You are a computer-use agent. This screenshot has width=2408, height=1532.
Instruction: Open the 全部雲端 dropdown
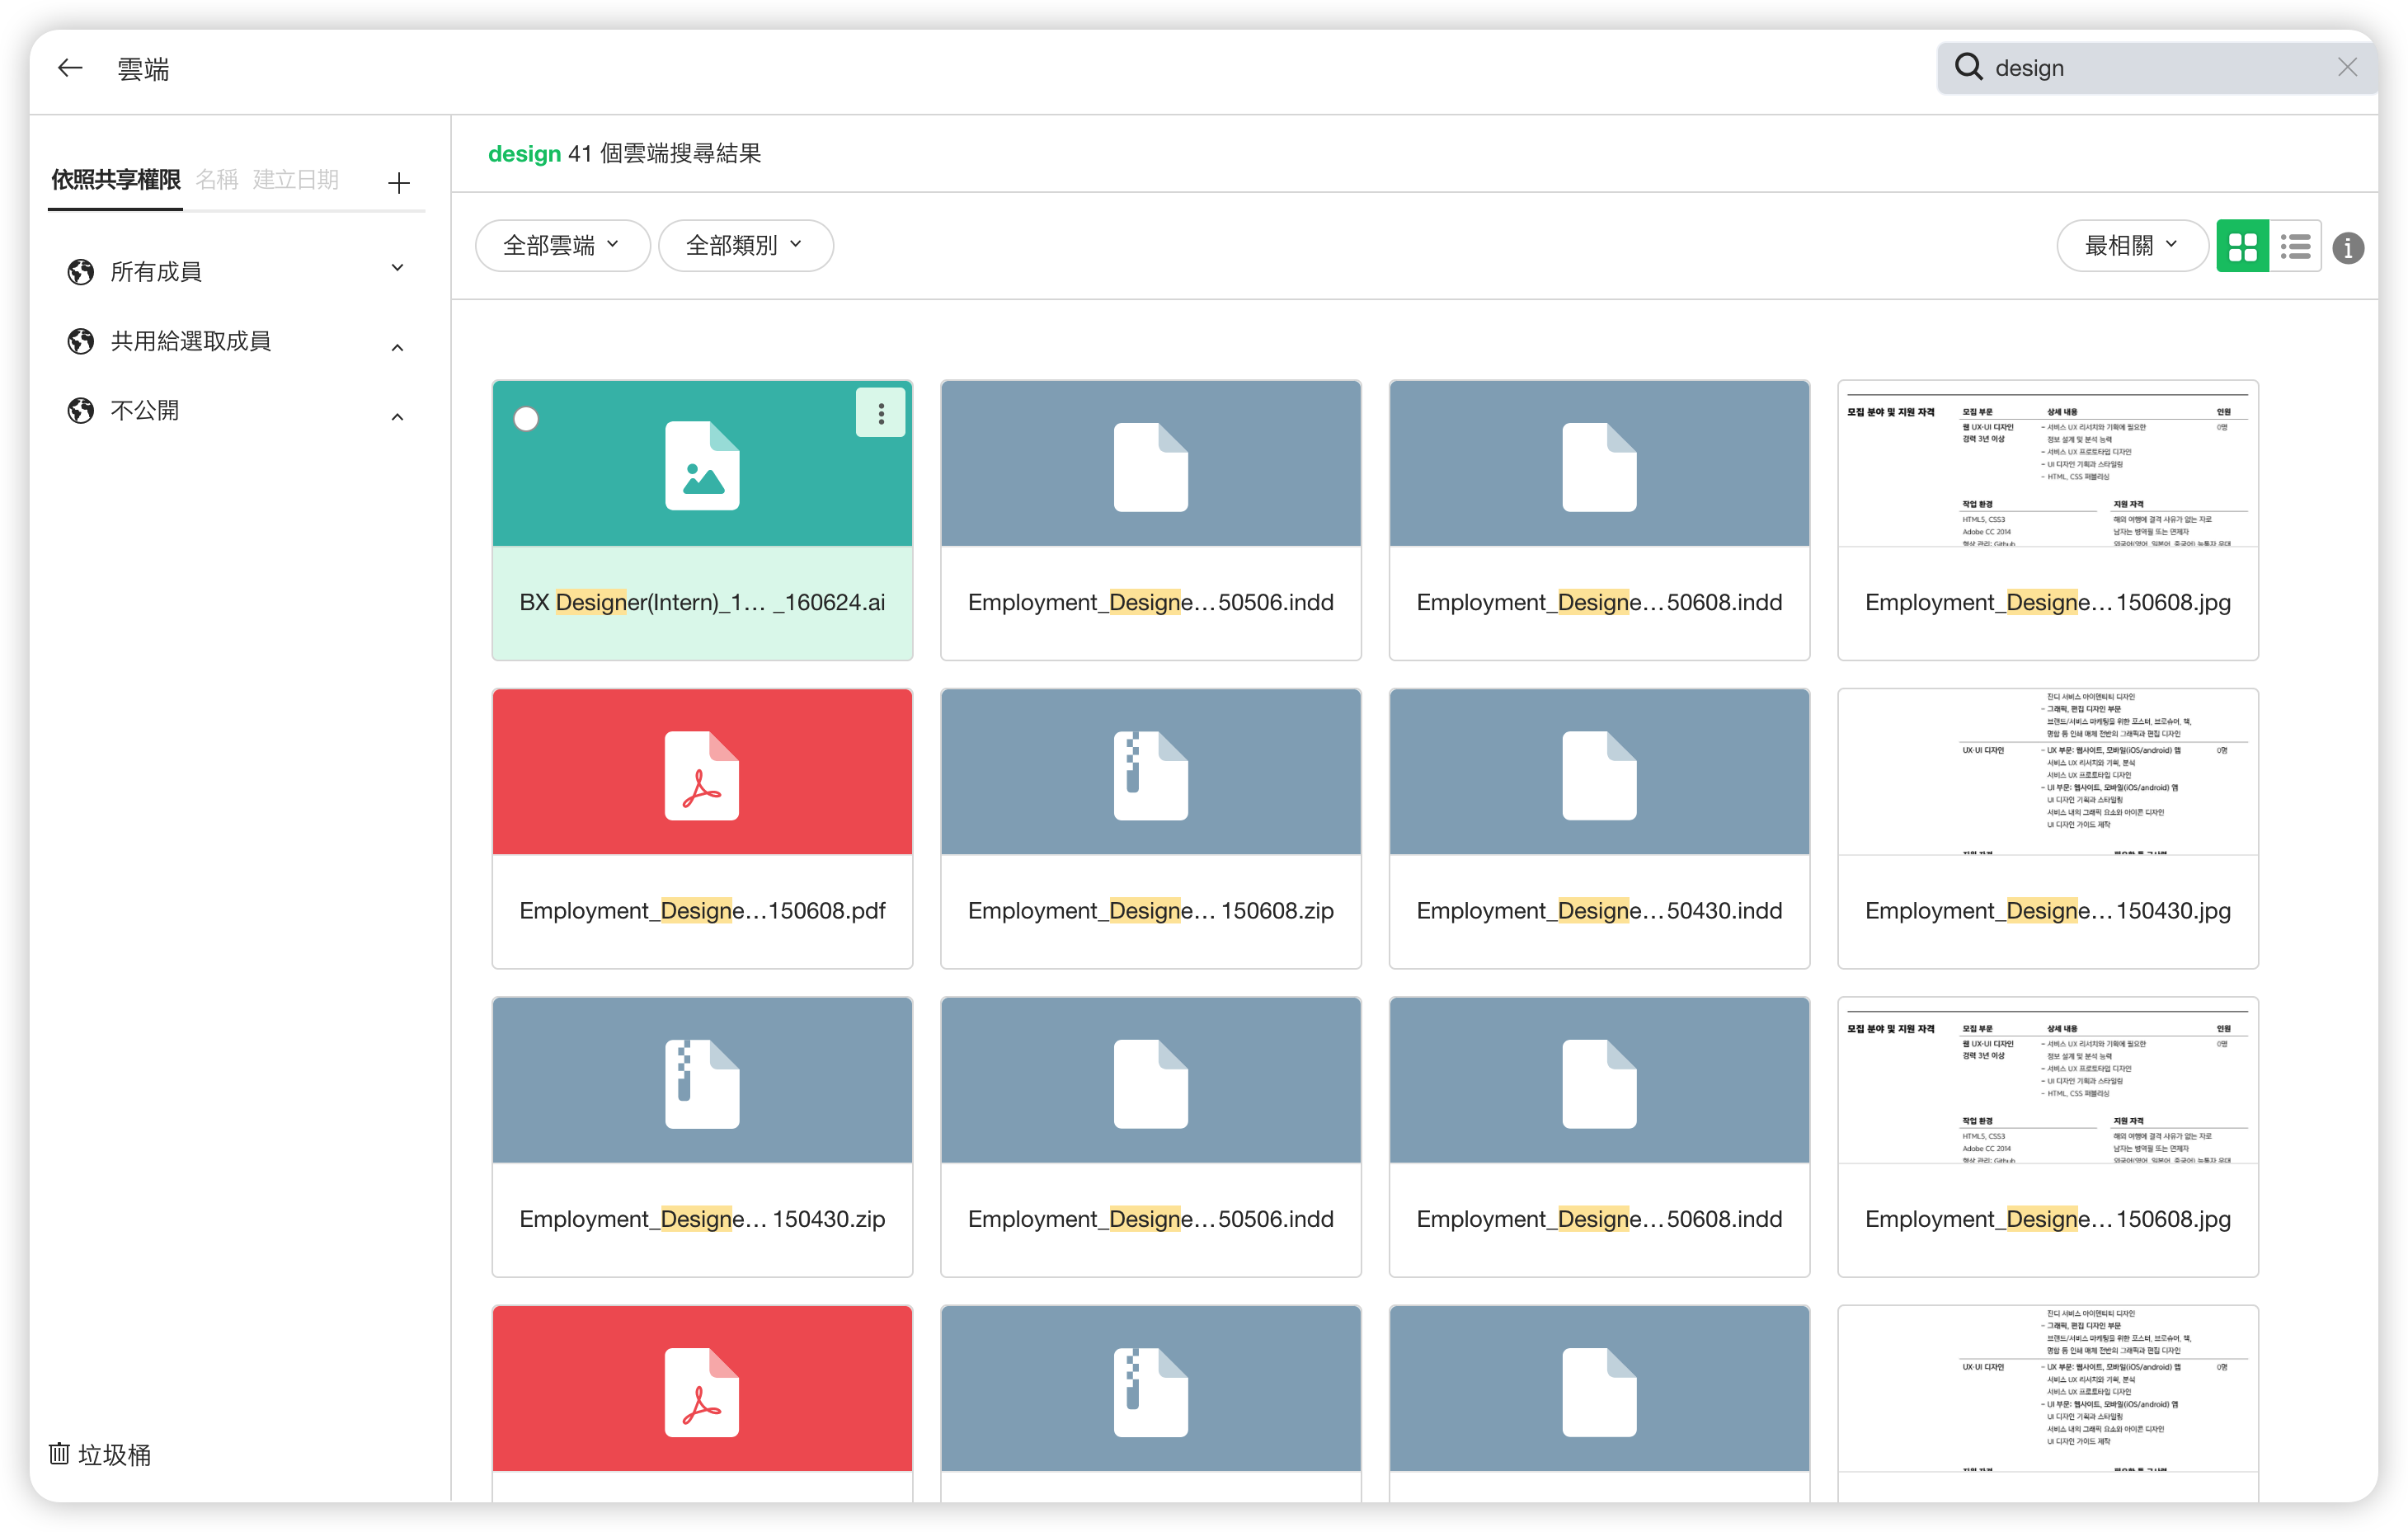[x=562, y=245]
